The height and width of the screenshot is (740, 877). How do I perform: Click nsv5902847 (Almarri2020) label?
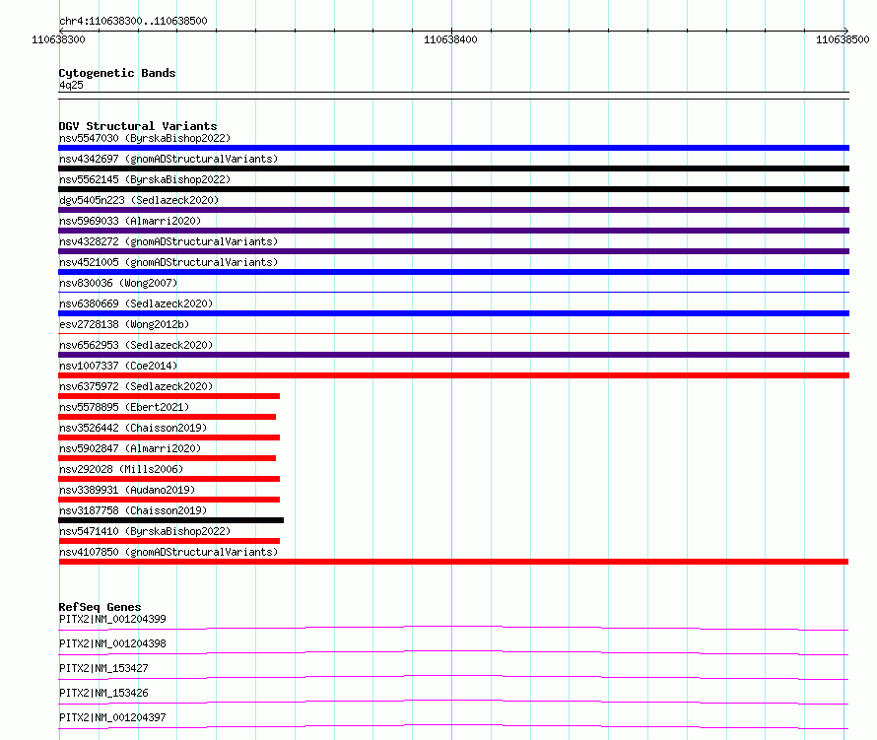click(x=130, y=448)
